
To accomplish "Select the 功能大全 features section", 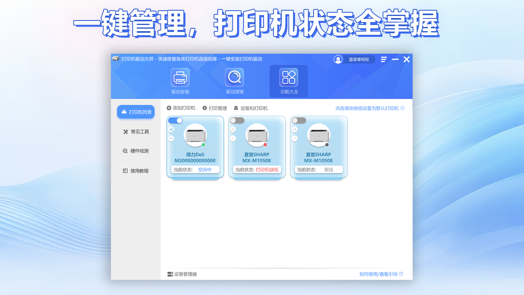I will 289,80.
